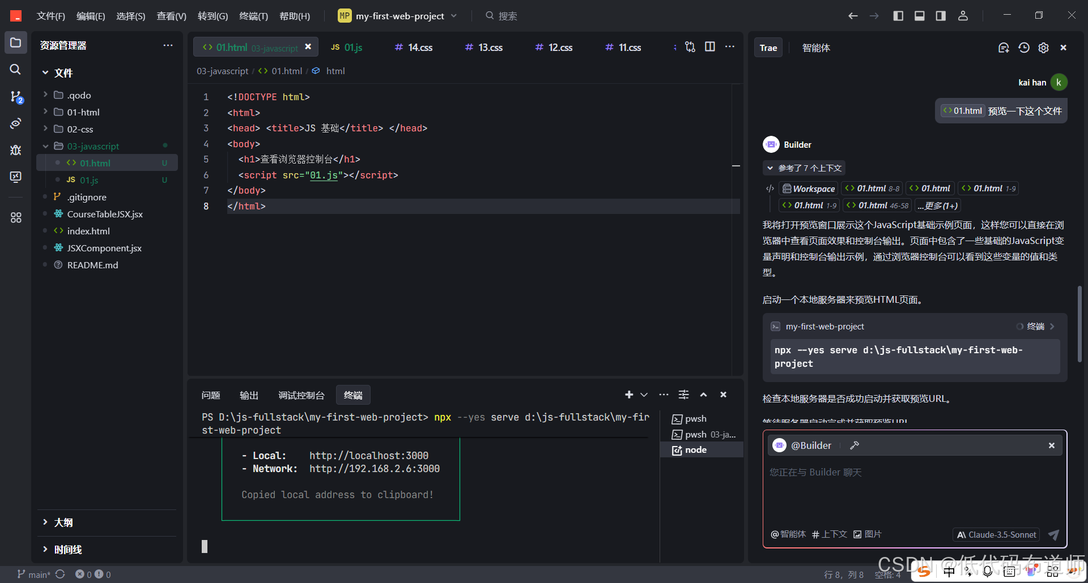The image size is (1088, 583).
Task: Click the compare changes editor icon
Action: pos(690,47)
